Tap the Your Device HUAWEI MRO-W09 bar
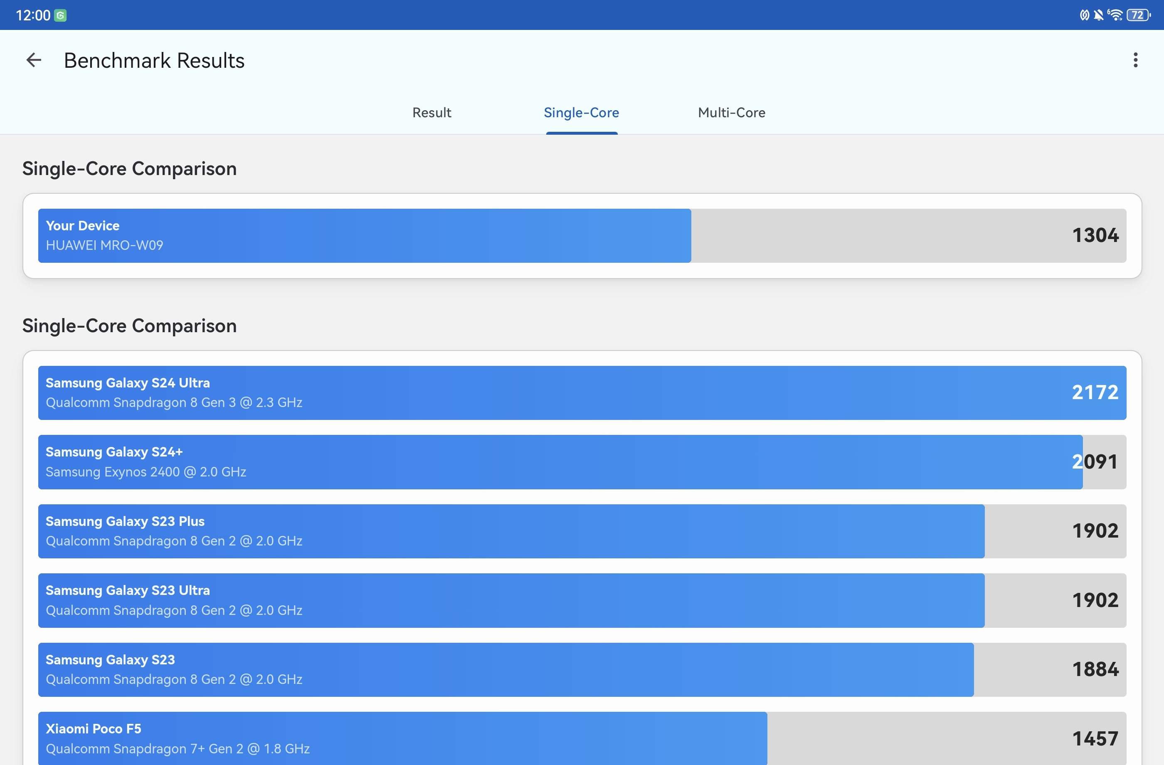 pos(582,236)
